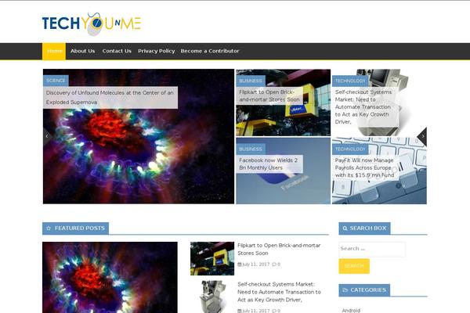The height and width of the screenshot is (313, 470).
Task: Open Facebook 2 Bn Monthly Users headline
Action: click(268, 164)
